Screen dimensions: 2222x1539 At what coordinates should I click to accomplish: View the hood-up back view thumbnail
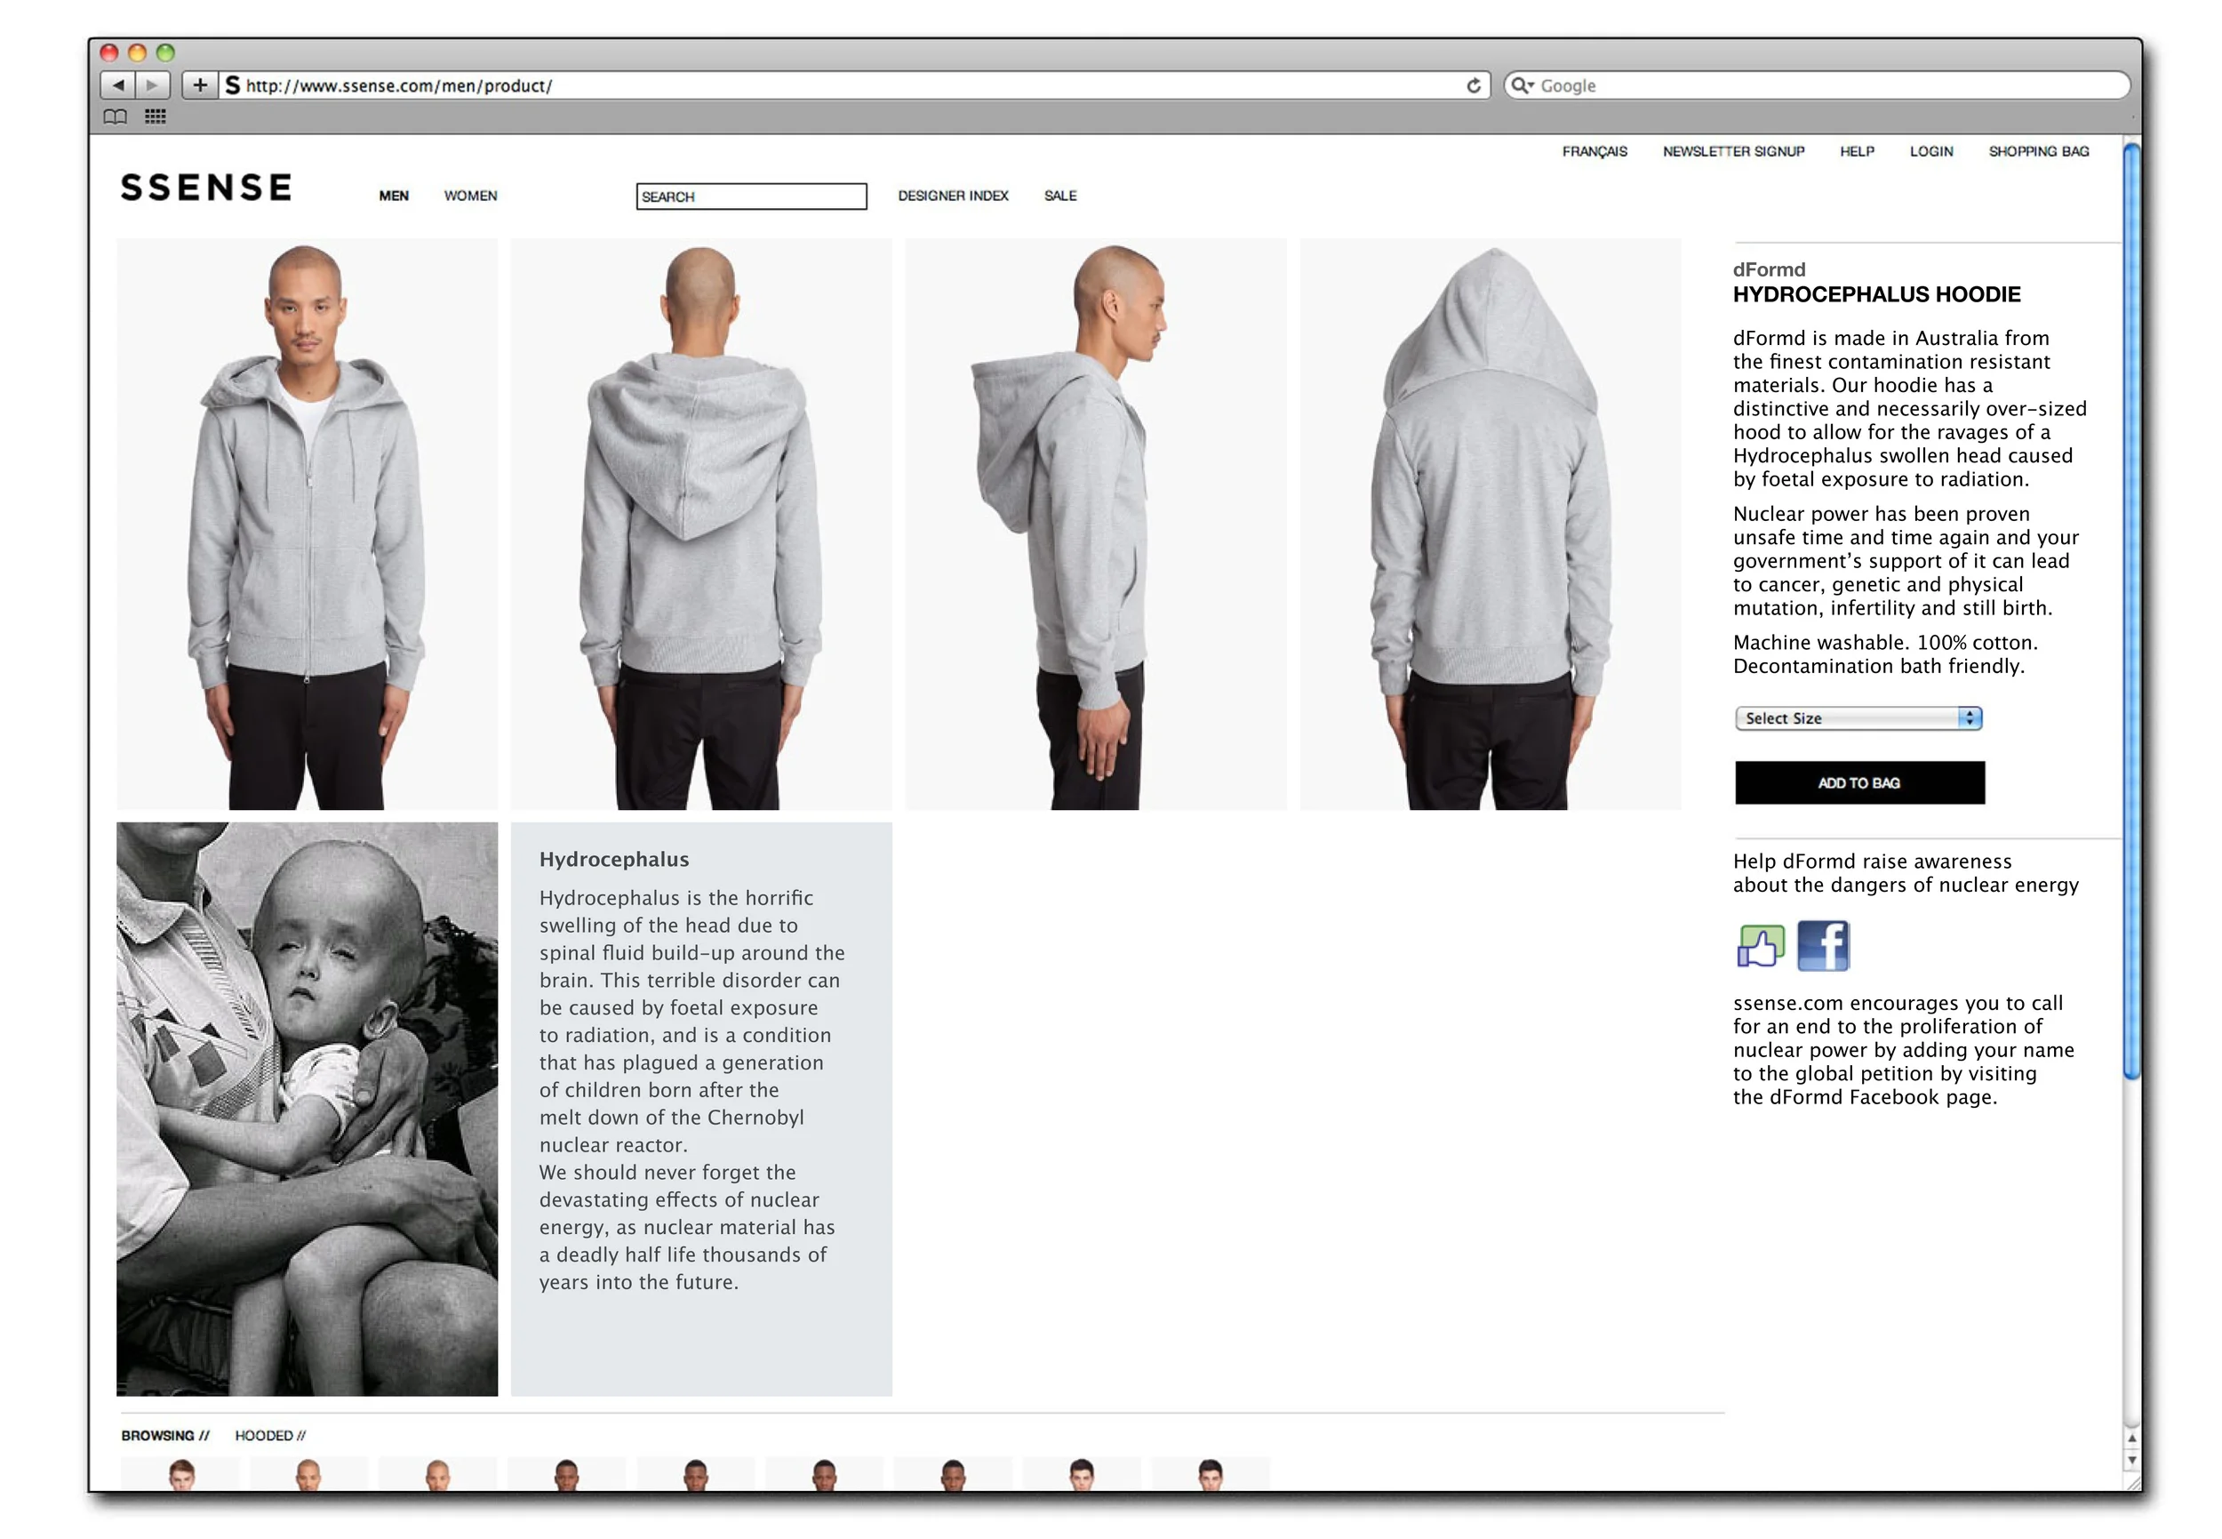(1490, 524)
